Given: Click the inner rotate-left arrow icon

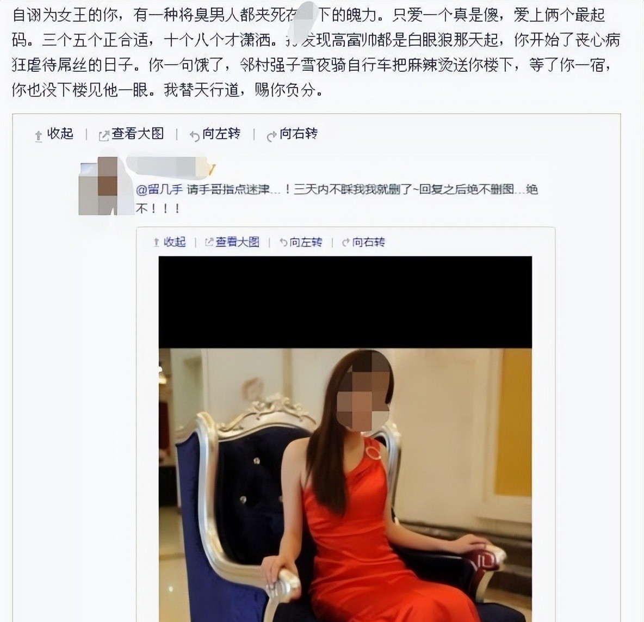Looking at the screenshot, I should (x=283, y=242).
